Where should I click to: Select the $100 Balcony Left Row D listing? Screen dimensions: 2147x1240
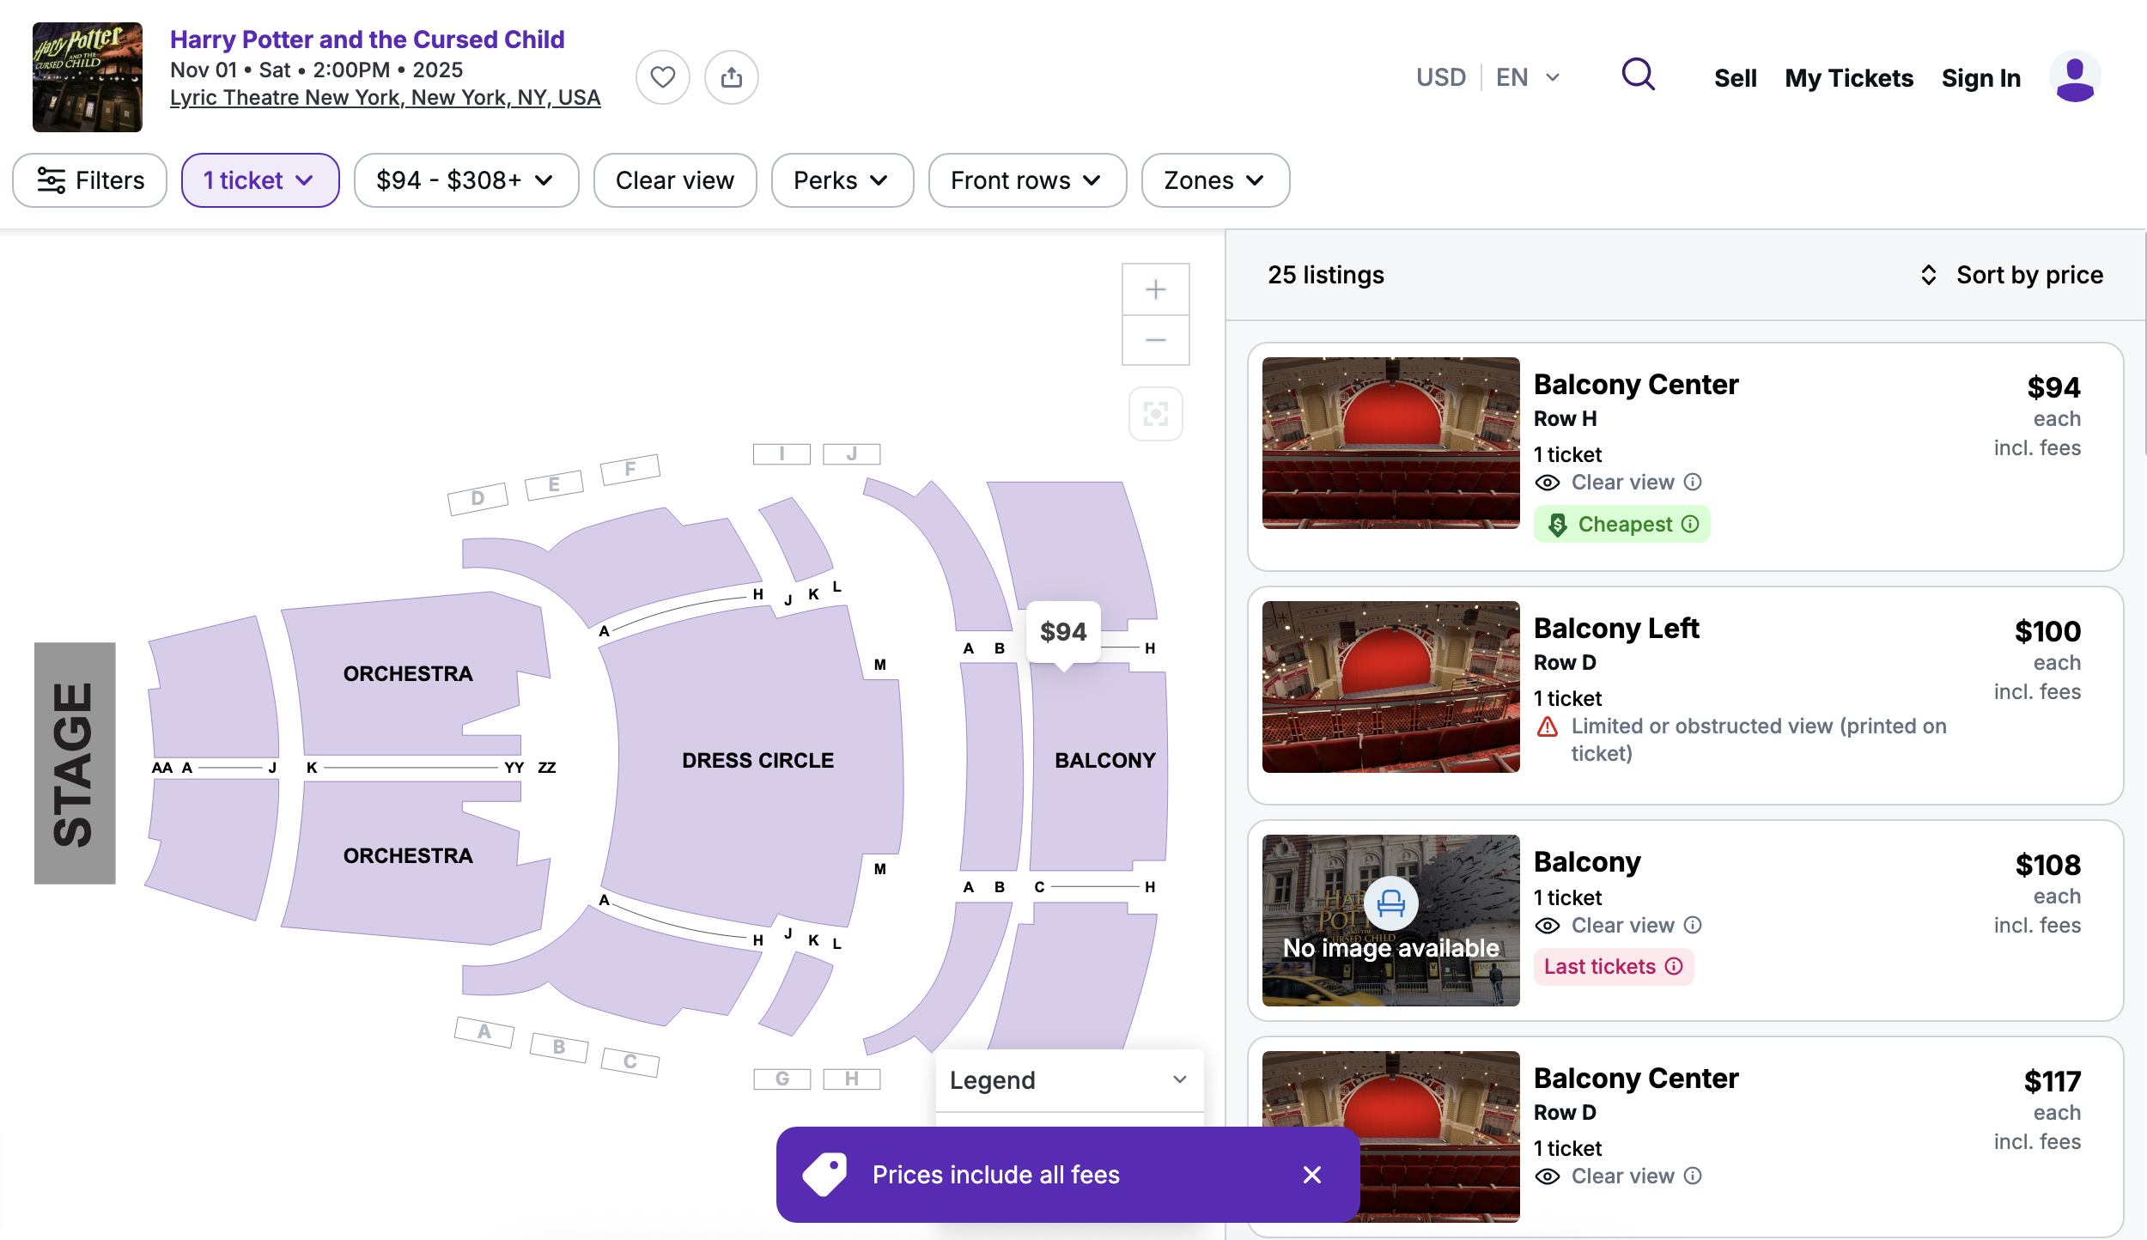pos(1685,696)
